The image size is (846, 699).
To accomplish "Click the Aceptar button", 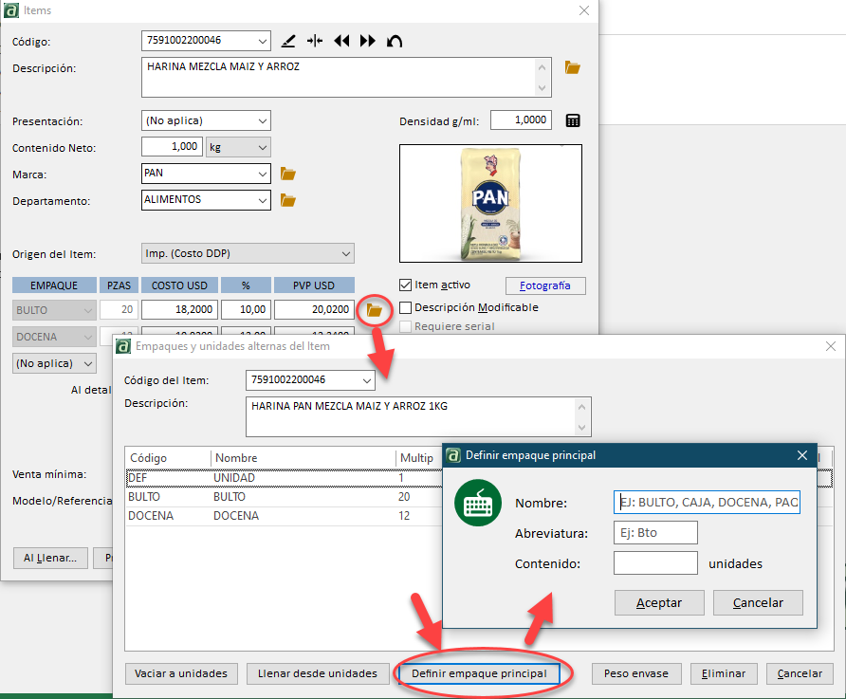I will (x=658, y=602).
